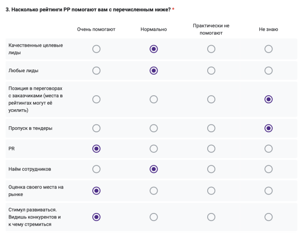
Task: Pick "Нормально" for Пропуск в тендеры
Action: pyautogui.click(x=154, y=128)
